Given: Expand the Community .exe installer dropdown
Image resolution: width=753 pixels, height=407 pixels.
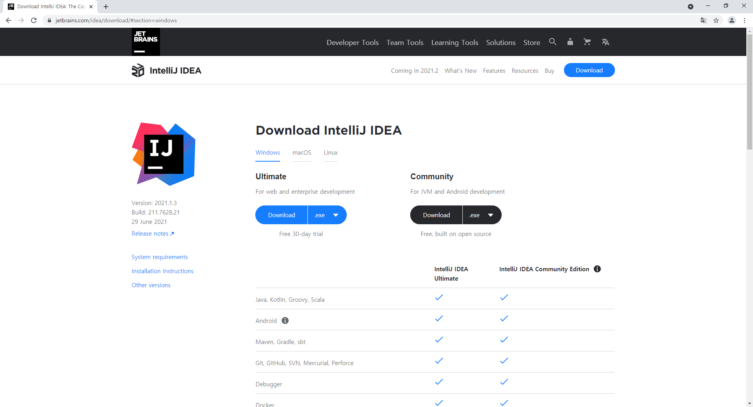Looking at the screenshot, I should 482,215.
